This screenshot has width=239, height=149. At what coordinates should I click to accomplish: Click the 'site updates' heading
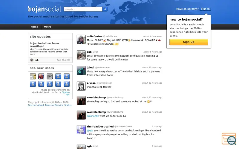(40, 37)
